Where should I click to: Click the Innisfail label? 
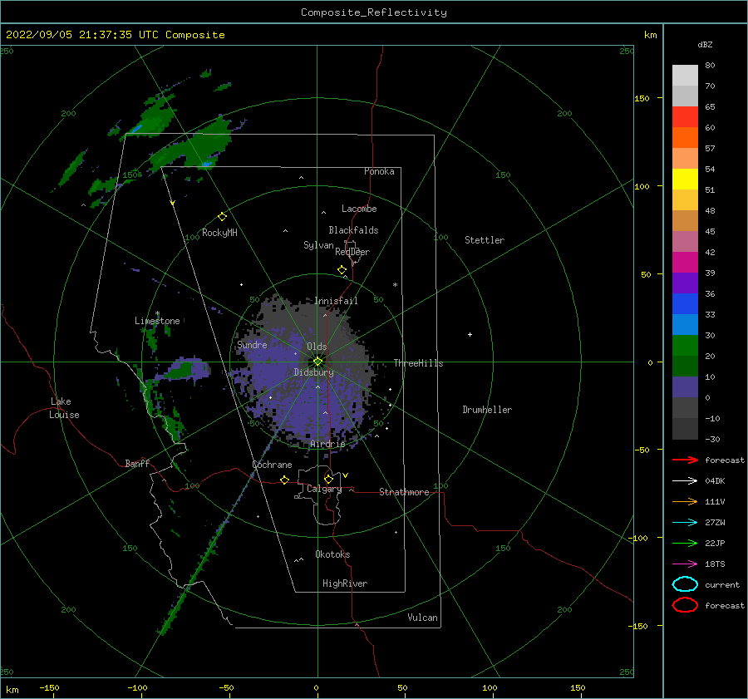[x=337, y=301]
